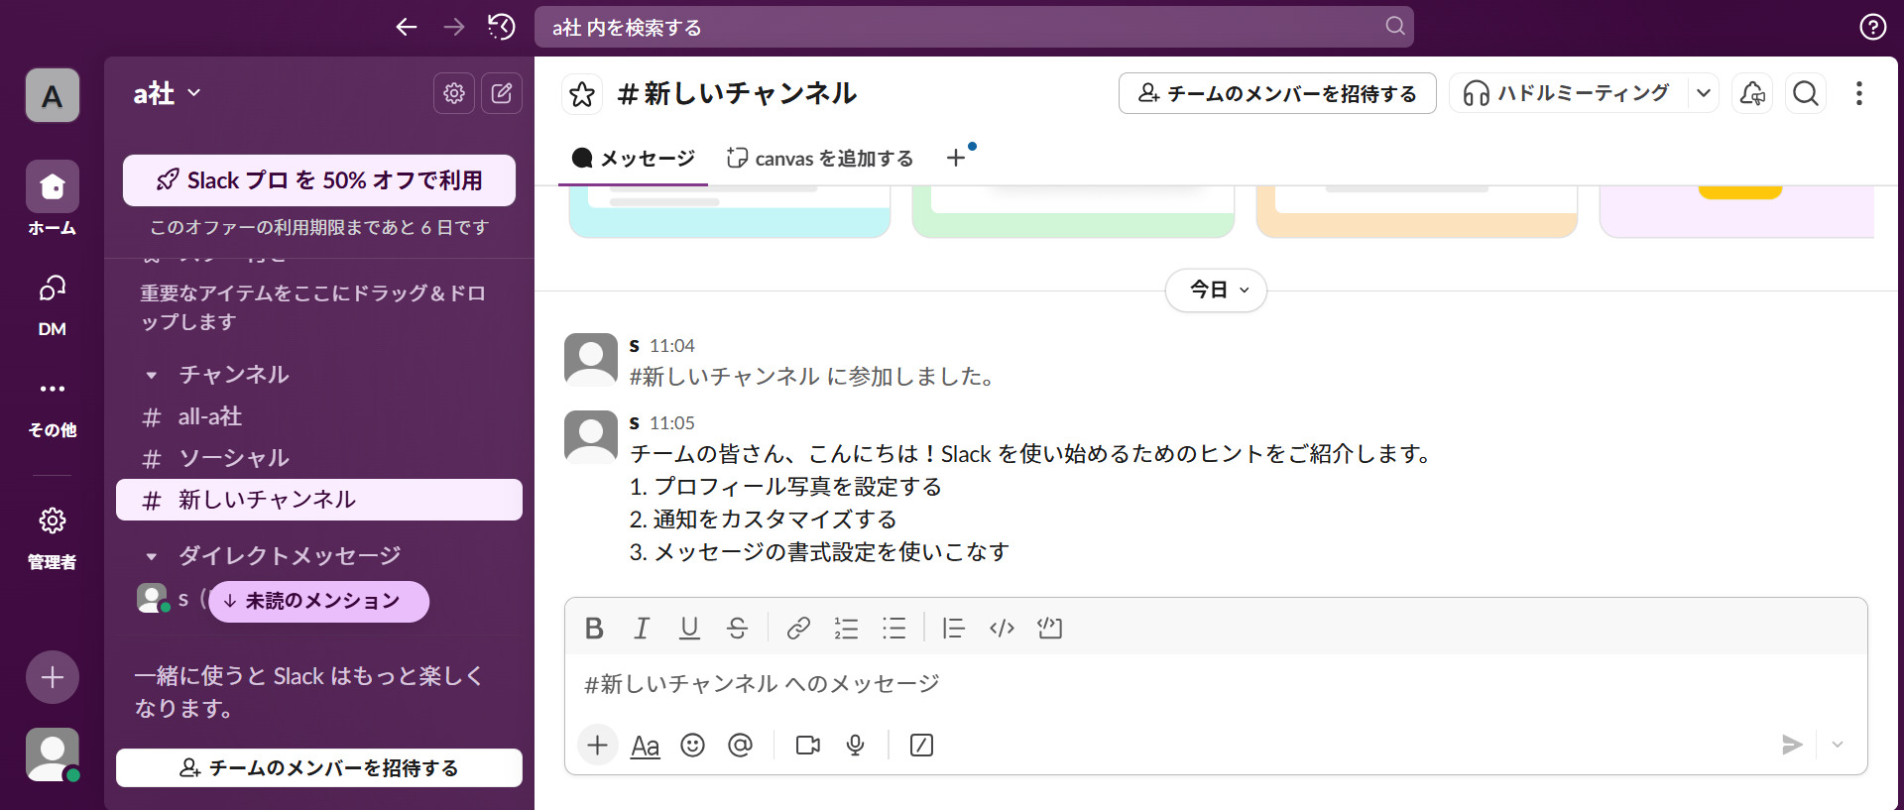
Task: Open user profile avatar at bottom left
Action: tap(53, 754)
